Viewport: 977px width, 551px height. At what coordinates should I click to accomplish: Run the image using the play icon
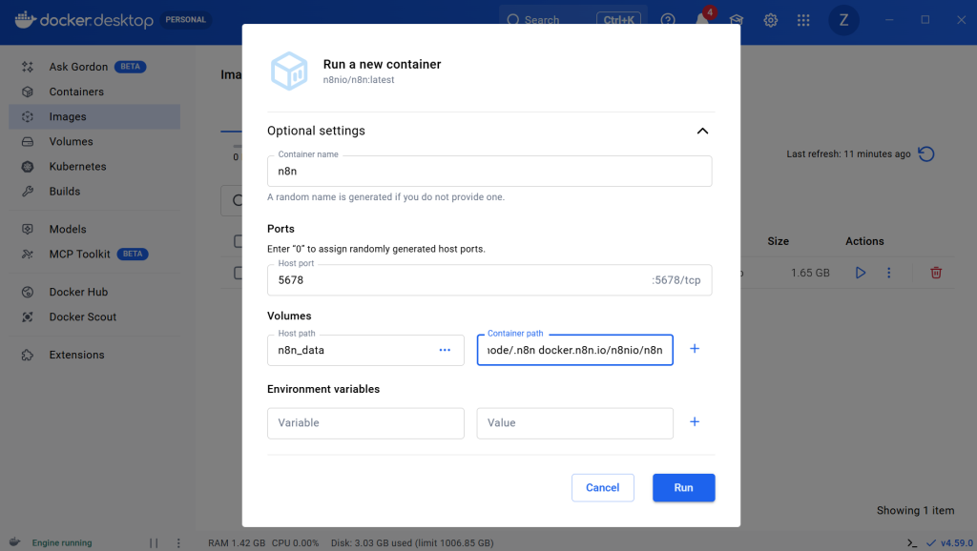(861, 273)
